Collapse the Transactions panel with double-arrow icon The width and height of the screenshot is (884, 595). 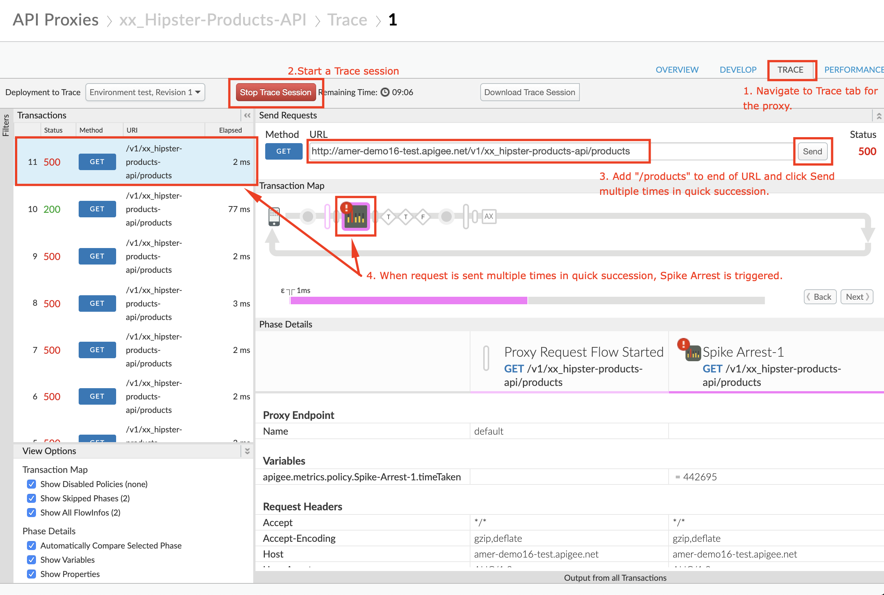247,115
